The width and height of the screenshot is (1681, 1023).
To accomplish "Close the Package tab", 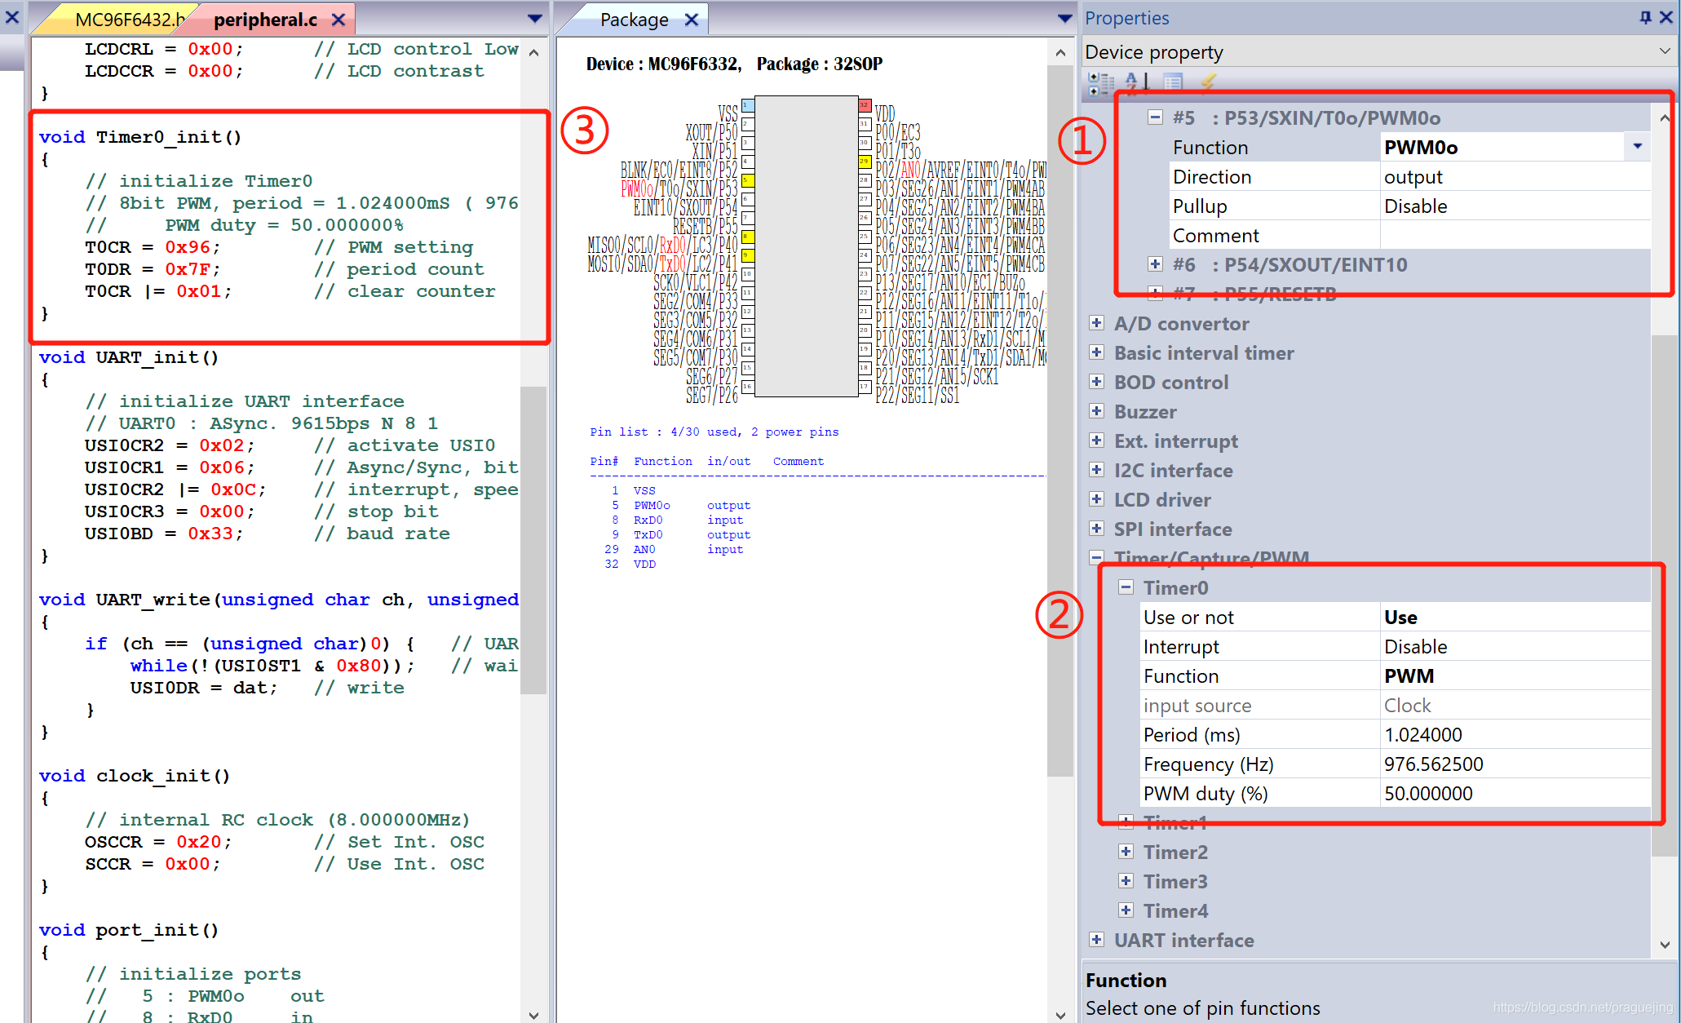I will pos(692,20).
